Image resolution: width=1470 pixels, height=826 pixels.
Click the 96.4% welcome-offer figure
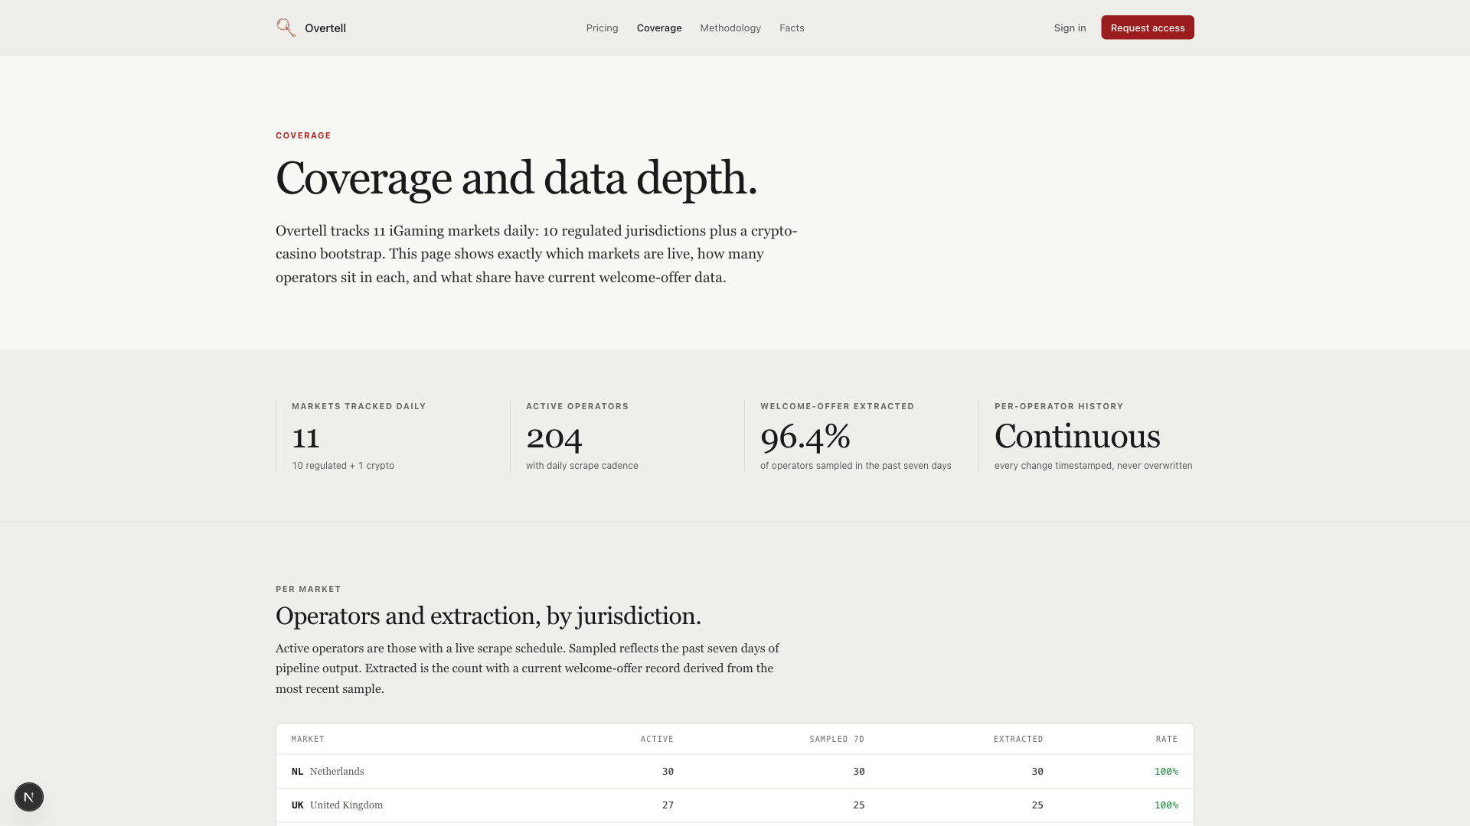[x=805, y=437]
